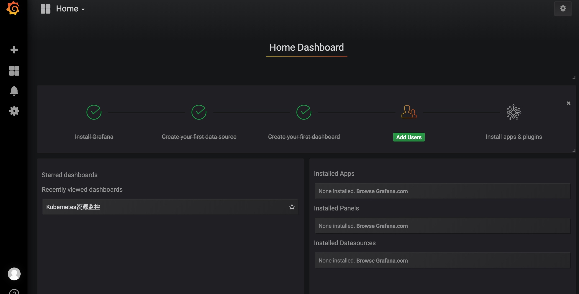Open Alerting bell in sidebar
Screen dimensions: 579x294
(x=14, y=91)
